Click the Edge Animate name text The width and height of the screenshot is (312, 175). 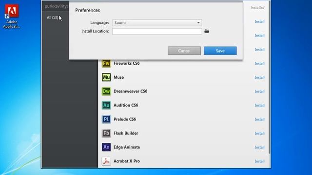click(x=127, y=147)
